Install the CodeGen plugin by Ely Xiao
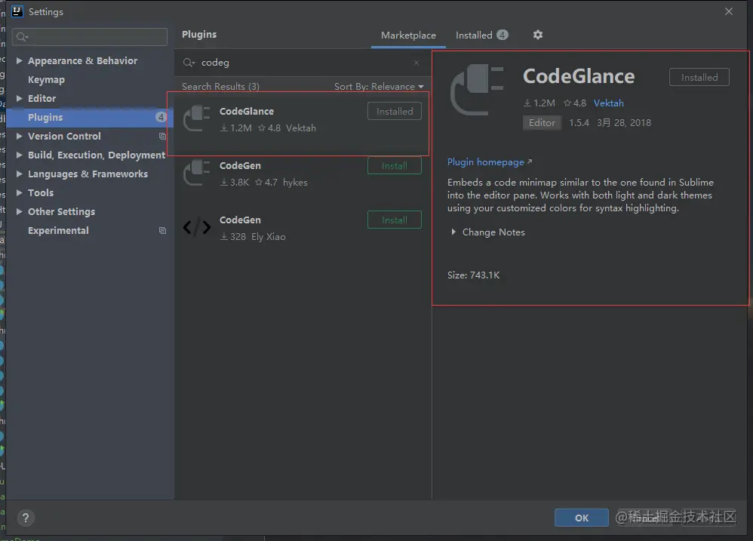 395,220
